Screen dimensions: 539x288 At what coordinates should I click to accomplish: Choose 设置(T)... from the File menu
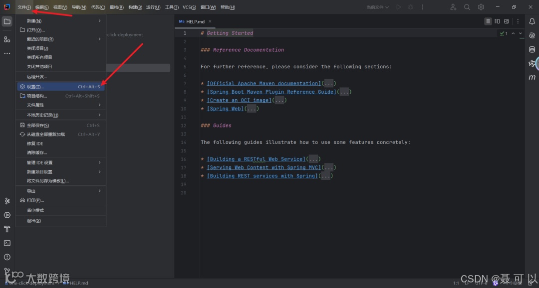61,87
